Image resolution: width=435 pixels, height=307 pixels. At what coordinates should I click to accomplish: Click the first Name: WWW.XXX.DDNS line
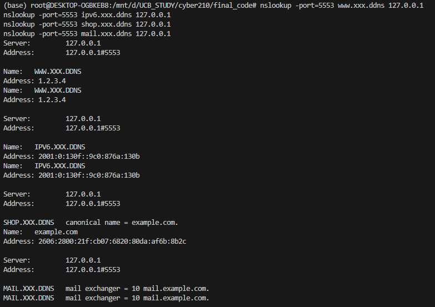(42, 72)
